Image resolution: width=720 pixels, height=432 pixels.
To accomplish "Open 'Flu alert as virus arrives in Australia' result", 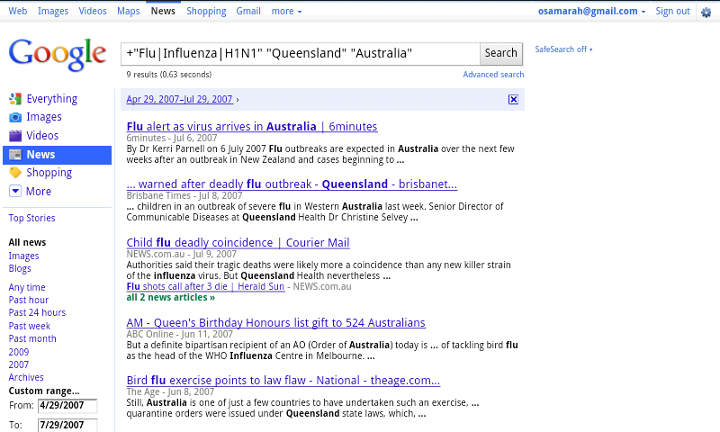I will point(252,126).
